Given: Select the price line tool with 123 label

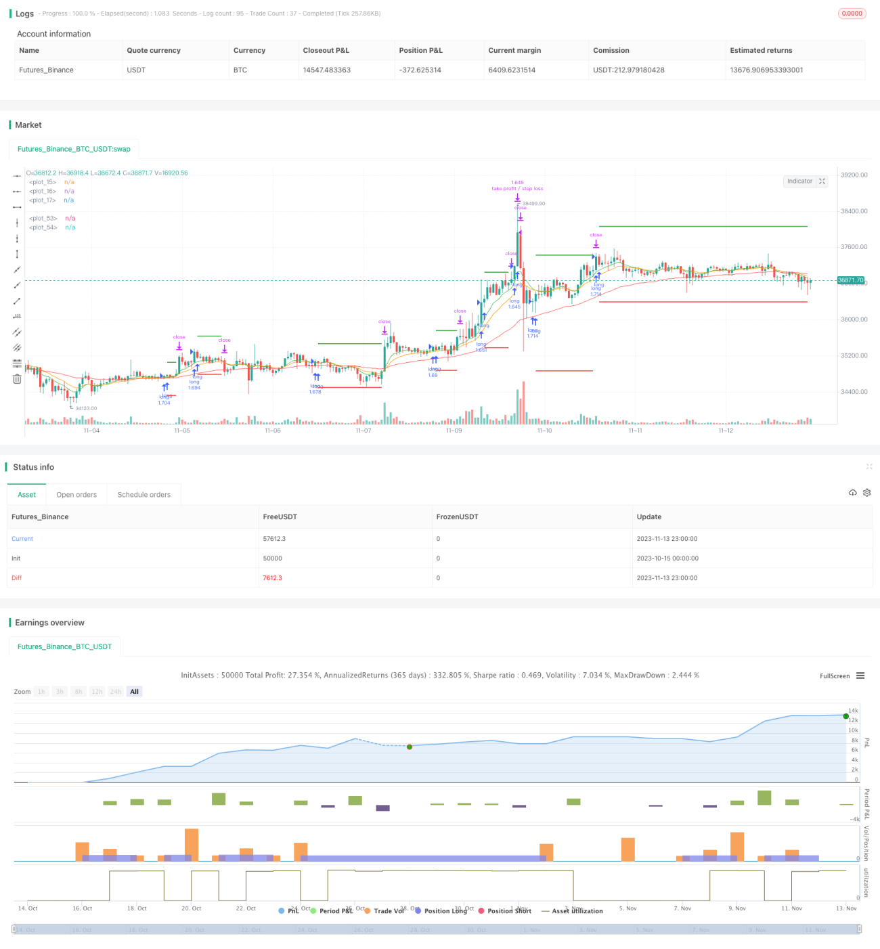Looking at the screenshot, I should (17, 316).
